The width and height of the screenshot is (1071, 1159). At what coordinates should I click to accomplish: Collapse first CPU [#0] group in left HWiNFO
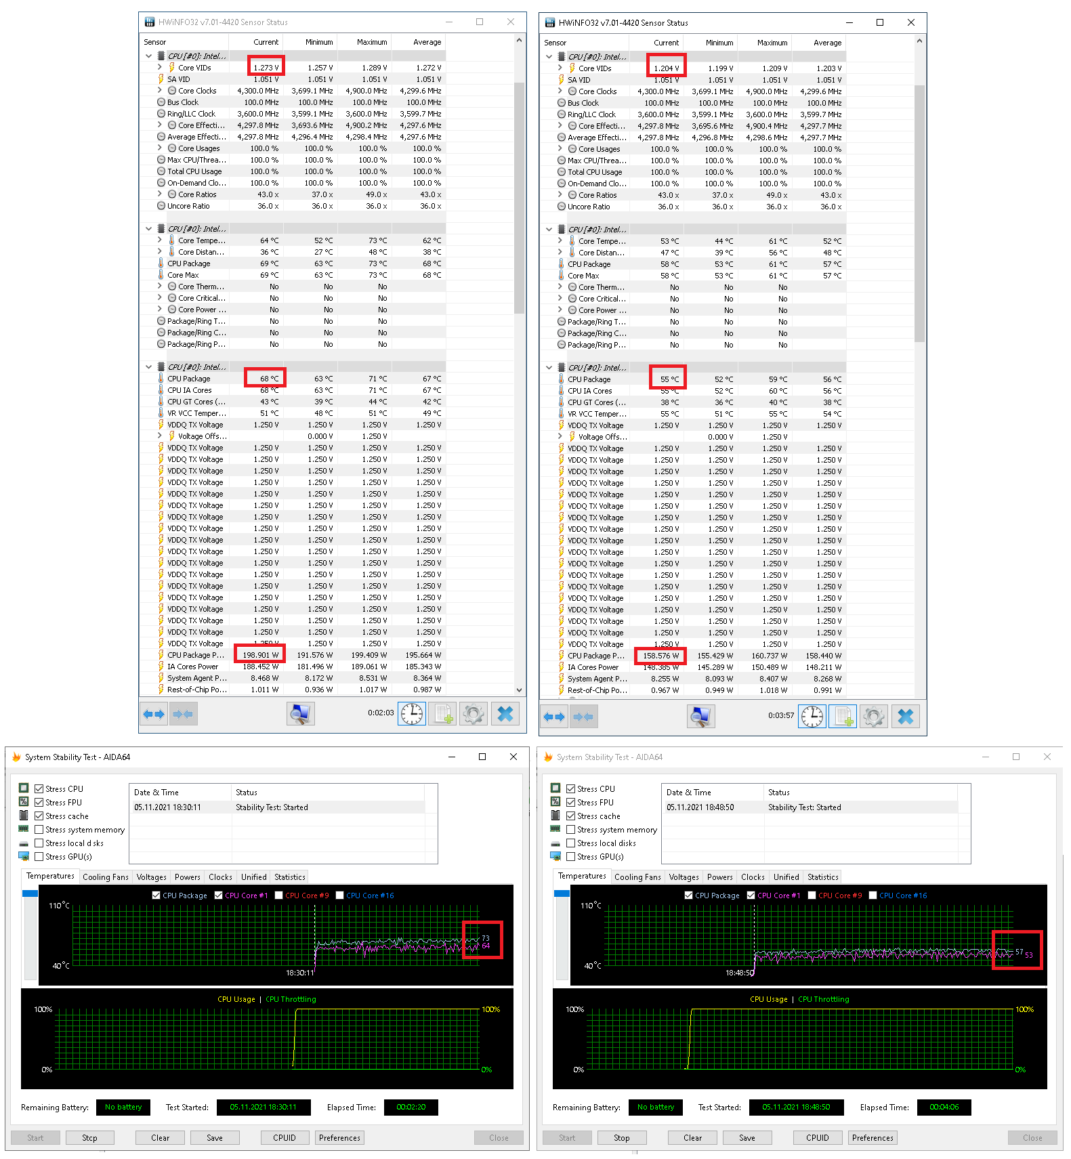(148, 56)
